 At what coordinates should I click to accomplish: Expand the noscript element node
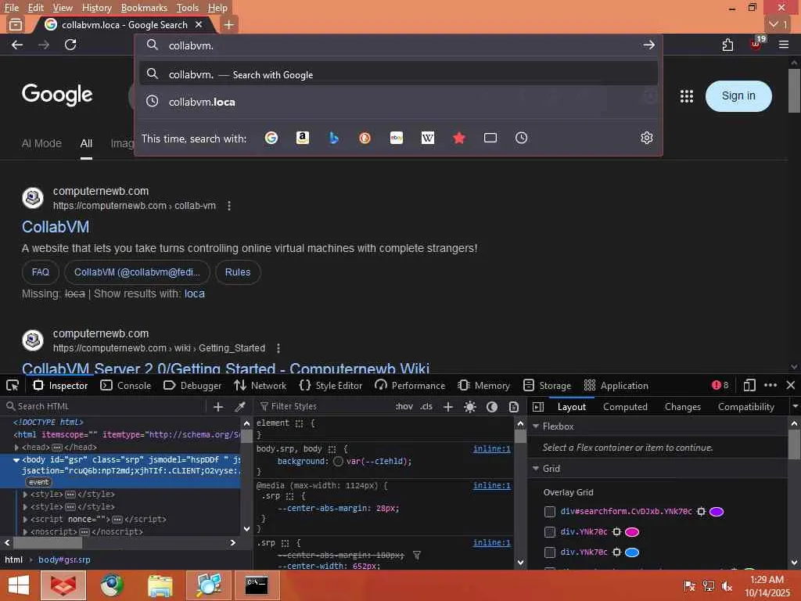tap(26, 532)
